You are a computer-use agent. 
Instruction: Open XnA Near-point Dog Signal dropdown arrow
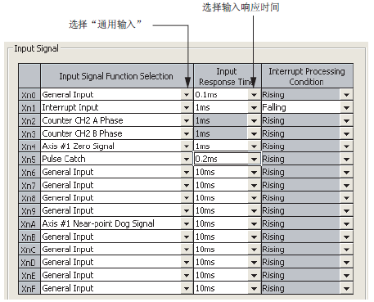187,223
